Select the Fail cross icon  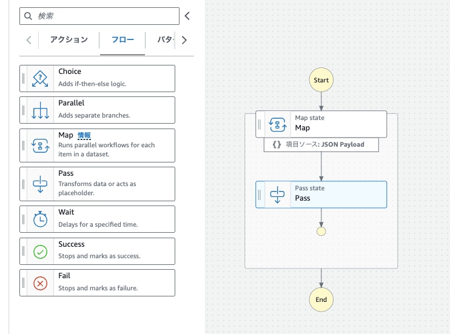(x=40, y=283)
